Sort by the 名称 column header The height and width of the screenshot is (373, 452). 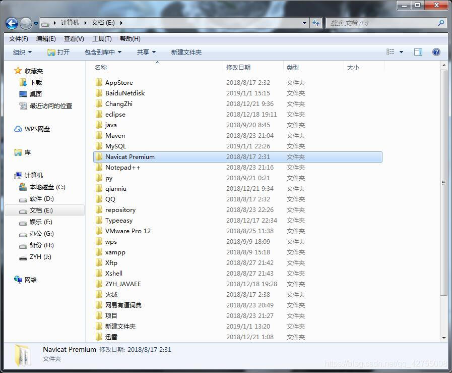tap(158, 67)
